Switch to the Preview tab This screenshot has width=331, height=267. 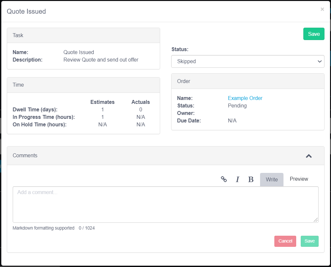point(299,179)
